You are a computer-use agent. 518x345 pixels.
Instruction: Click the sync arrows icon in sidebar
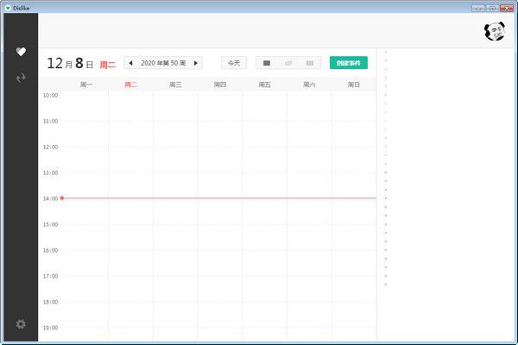tap(21, 78)
